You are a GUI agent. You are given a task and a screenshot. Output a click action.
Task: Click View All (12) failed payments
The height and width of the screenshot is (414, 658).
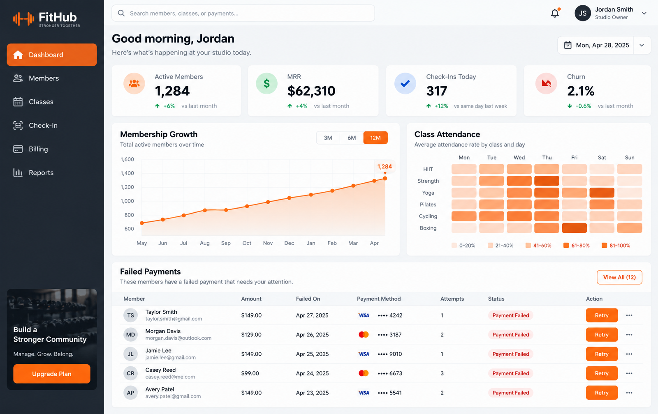pos(619,277)
